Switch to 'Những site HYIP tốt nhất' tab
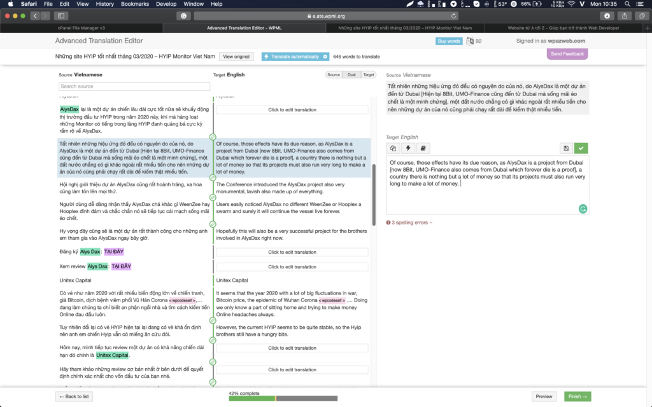Viewport: 652px width, 407px height. (x=405, y=28)
